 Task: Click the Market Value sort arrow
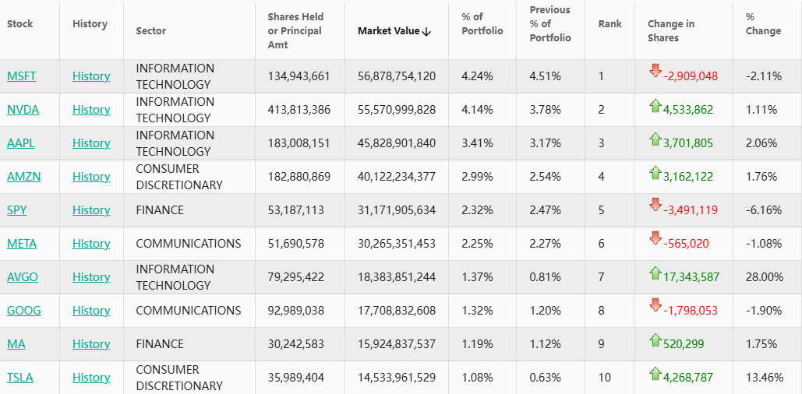[x=426, y=31]
